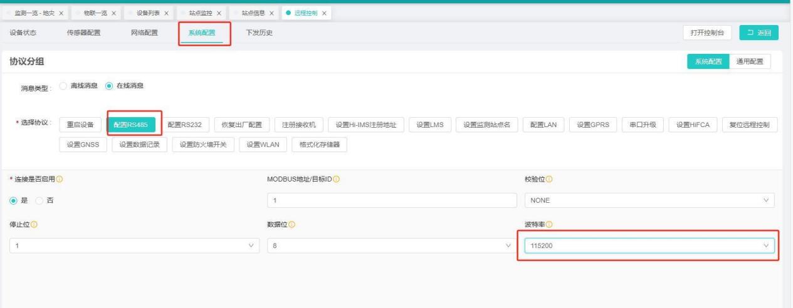
Task: Close the 站点信息 tab
Action: click(x=273, y=13)
